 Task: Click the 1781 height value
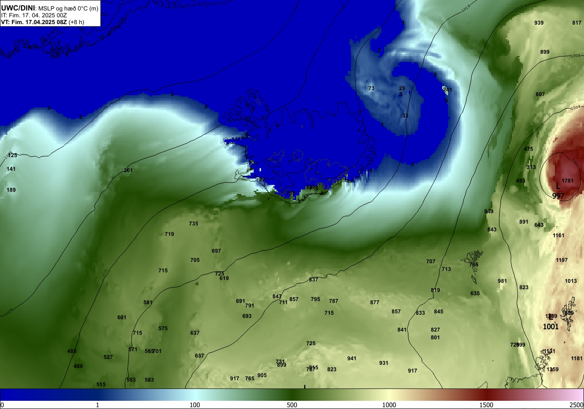coord(568,181)
